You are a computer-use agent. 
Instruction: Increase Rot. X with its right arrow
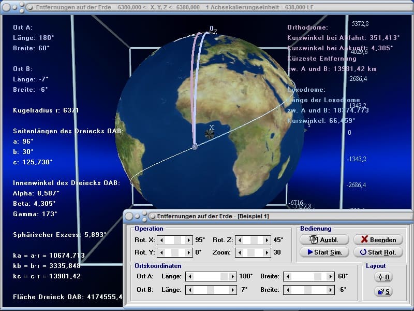pos(188,240)
